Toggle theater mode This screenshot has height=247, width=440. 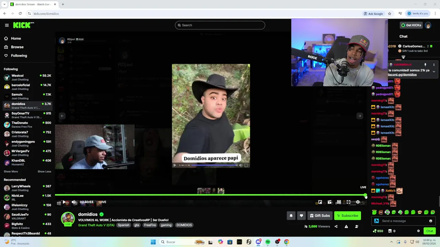pyautogui.click(x=339, y=202)
